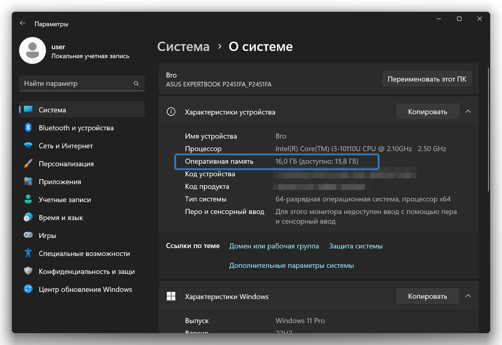Image resolution: width=502 pixels, height=345 pixels.
Task: Click the user avatar picture
Action: pyautogui.click(x=33, y=51)
